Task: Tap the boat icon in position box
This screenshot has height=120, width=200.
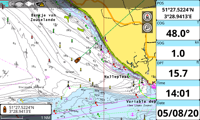Action: (x=5, y=109)
